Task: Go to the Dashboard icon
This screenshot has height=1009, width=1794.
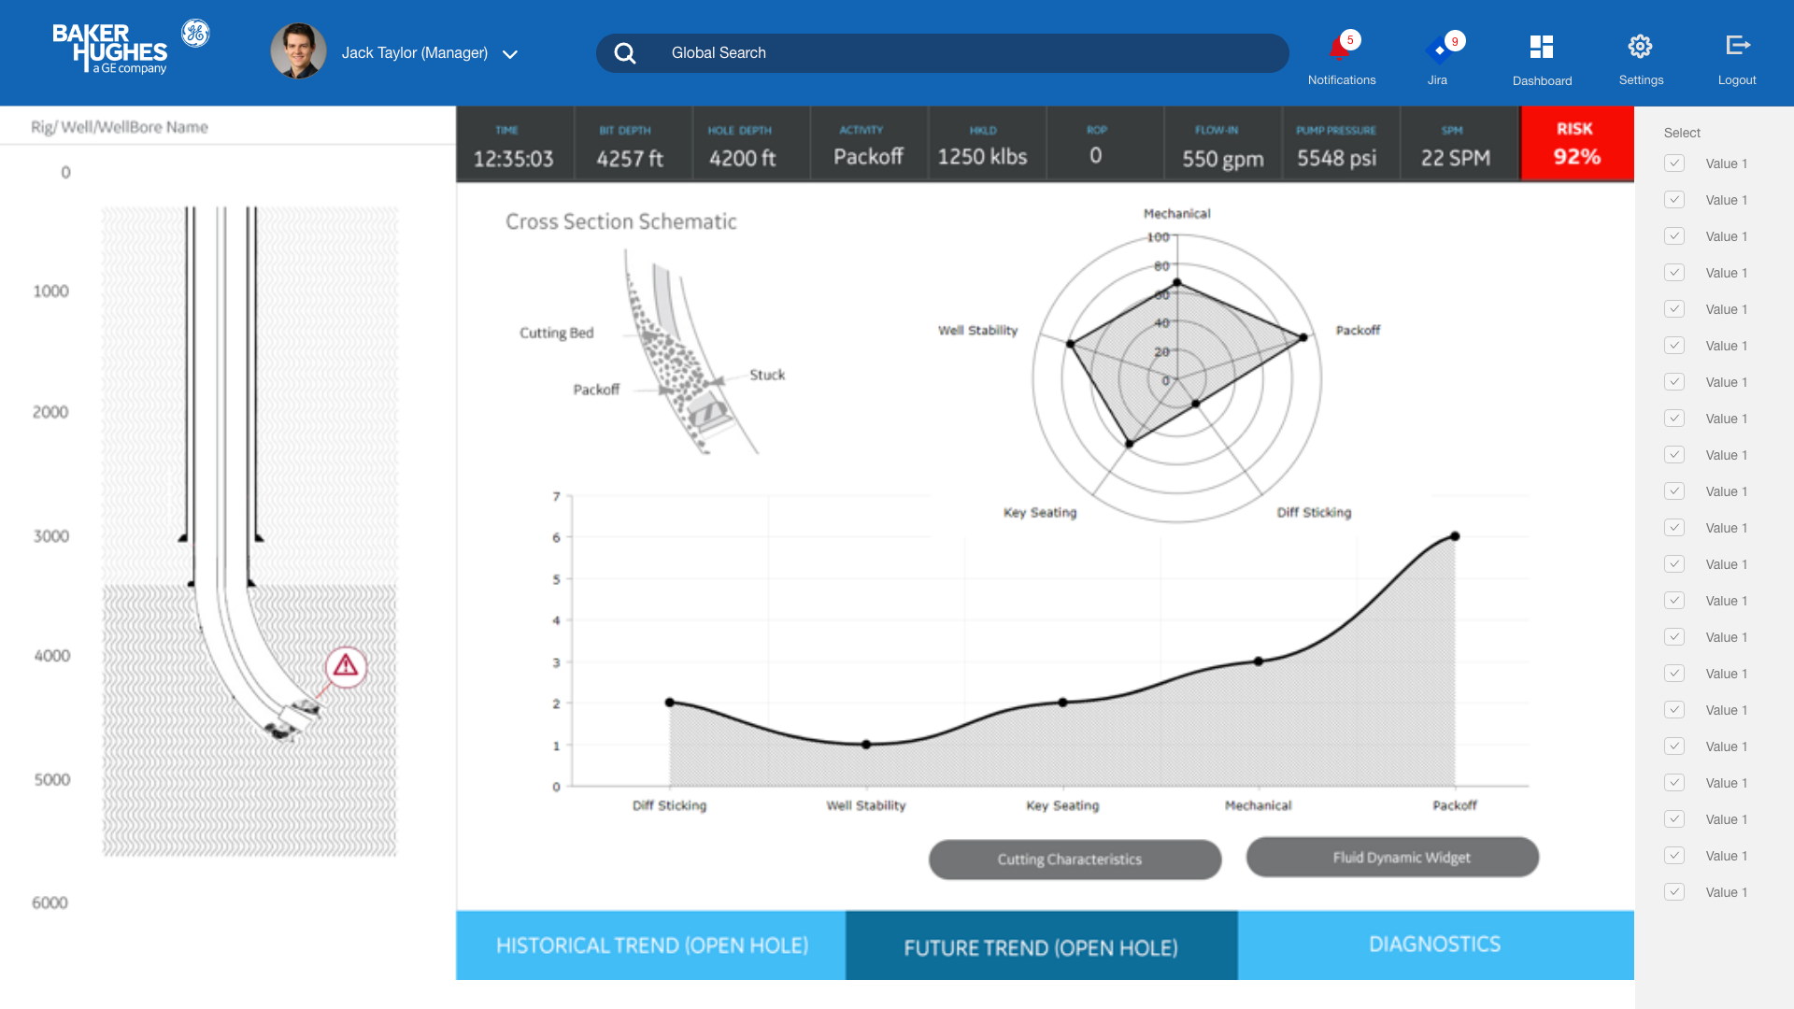Action: (1542, 47)
